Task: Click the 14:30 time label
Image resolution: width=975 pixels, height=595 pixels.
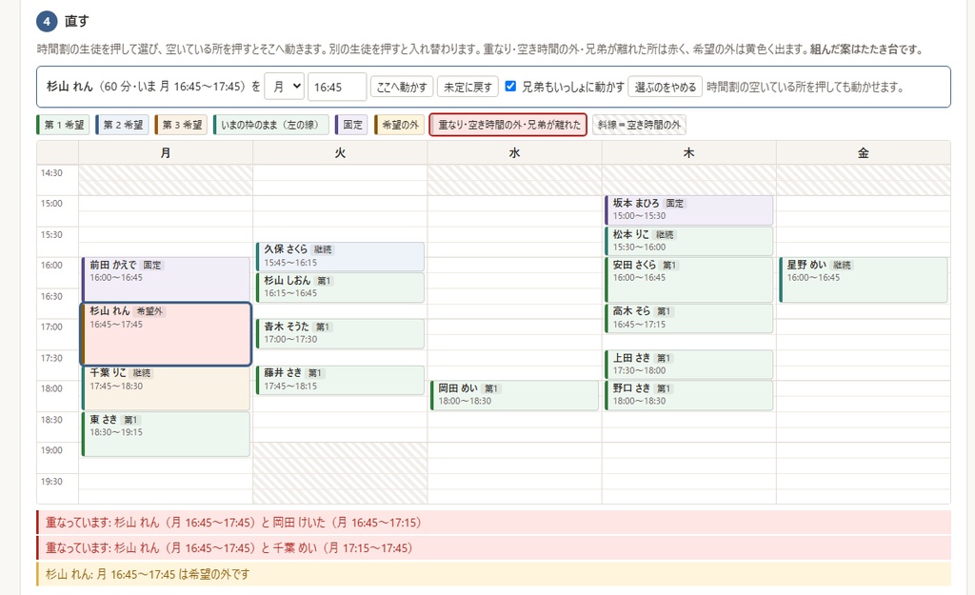Action: coord(51,173)
